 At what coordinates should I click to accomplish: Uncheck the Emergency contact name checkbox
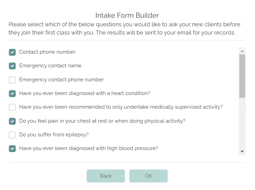coord(12,66)
